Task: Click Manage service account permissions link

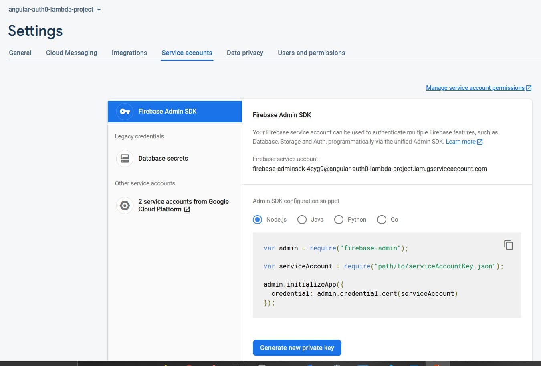Action: (x=475, y=88)
